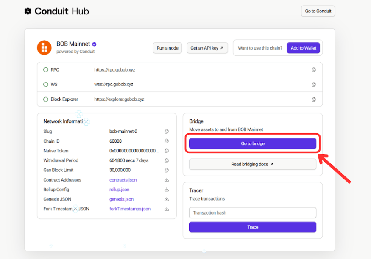Copy the RPC URL
This screenshot has width=371, height=259.
click(314, 70)
